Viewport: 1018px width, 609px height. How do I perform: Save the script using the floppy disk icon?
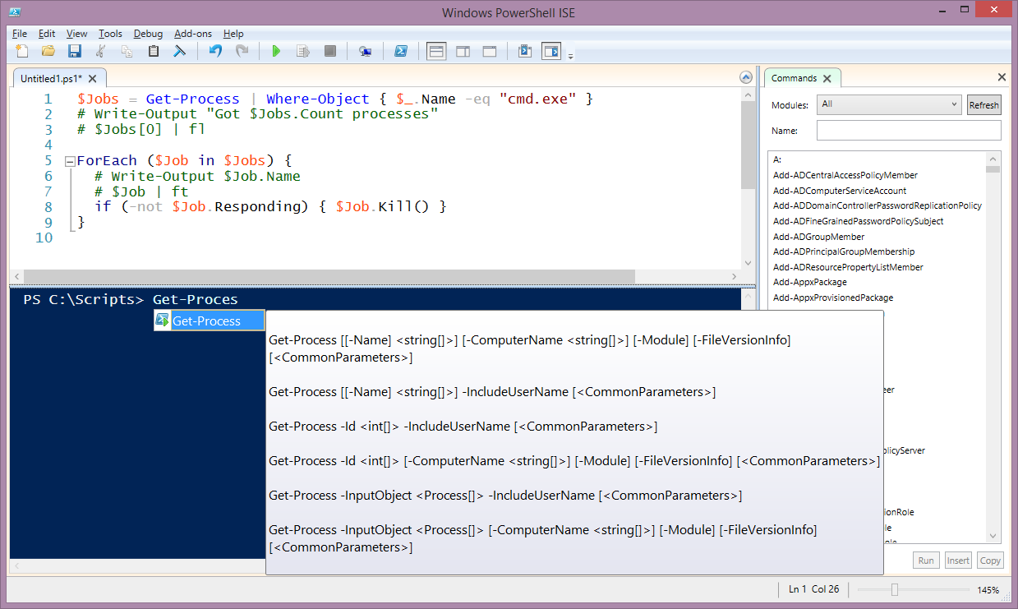(x=75, y=51)
